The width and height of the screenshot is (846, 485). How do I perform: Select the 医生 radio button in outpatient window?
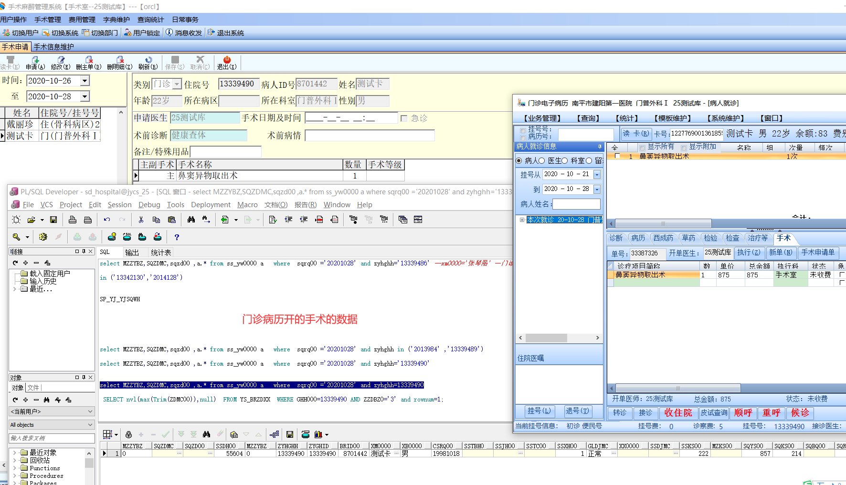pos(542,161)
